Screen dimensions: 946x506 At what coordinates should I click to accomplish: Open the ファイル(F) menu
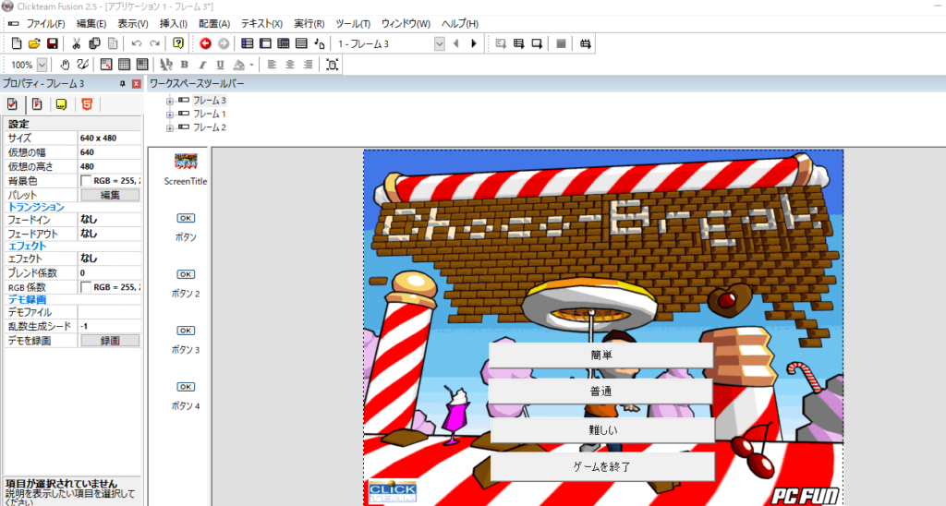pyautogui.click(x=45, y=23)
